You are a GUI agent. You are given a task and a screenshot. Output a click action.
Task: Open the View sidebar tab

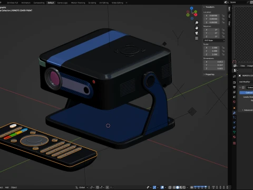[x=229, y=23]
